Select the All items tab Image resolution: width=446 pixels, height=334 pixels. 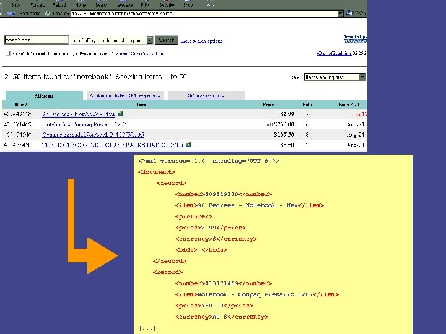click(x=44, y=96)
